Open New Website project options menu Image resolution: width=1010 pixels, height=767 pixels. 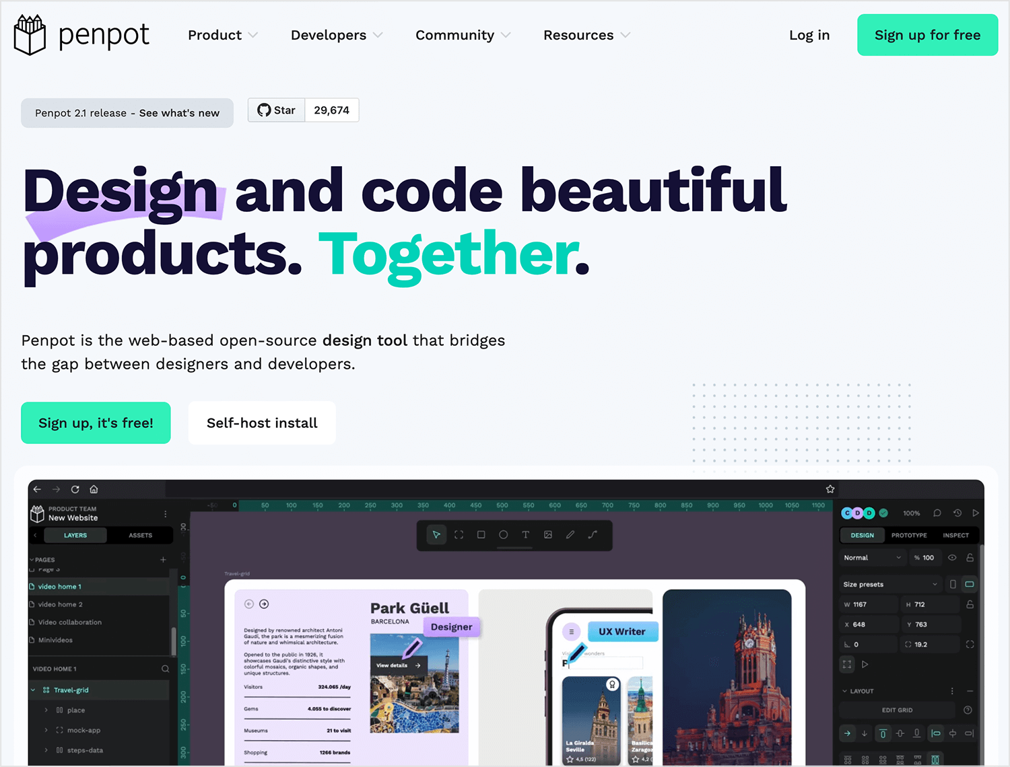tap(166, 514)
